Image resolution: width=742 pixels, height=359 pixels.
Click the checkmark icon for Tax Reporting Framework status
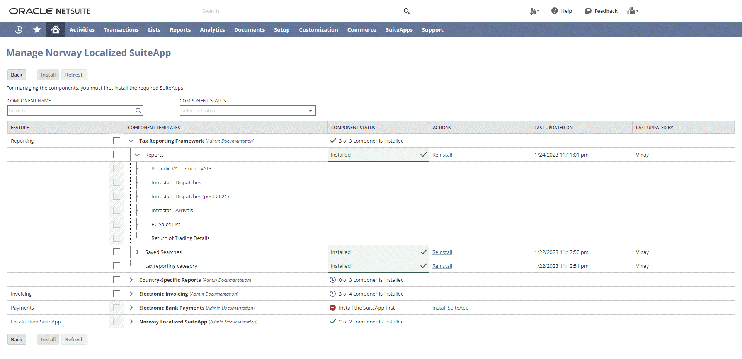333,141
